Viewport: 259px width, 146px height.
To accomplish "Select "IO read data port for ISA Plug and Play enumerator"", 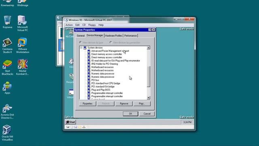I will click(116, 60).
